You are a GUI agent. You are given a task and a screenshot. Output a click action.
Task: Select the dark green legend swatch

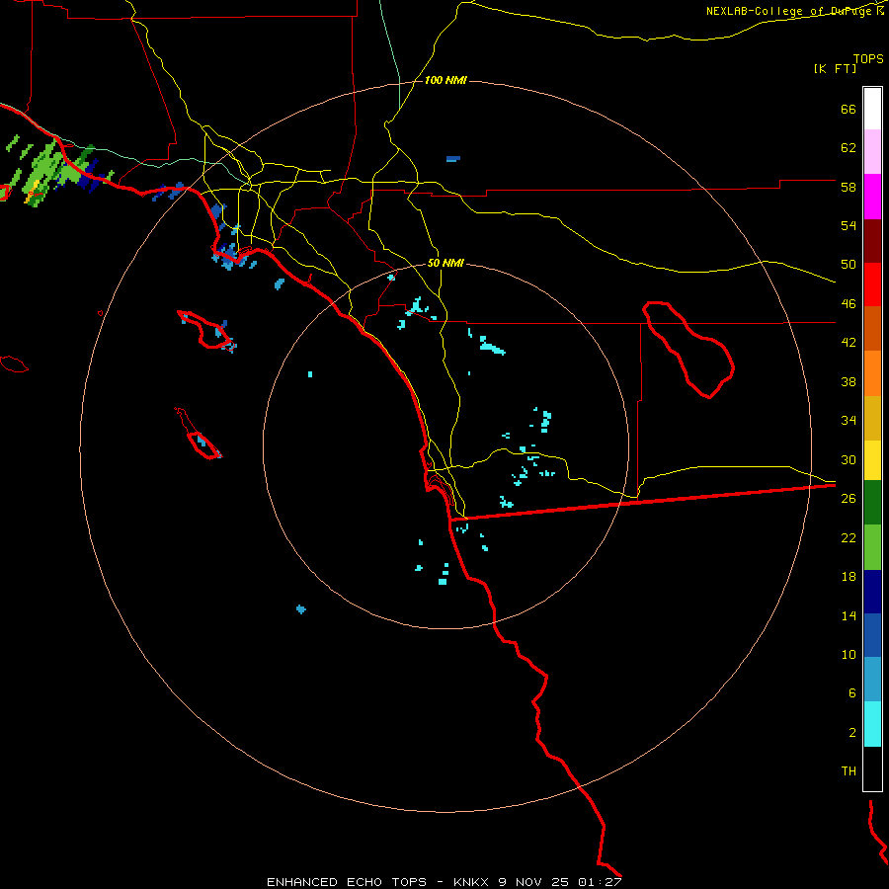[872, 503]
